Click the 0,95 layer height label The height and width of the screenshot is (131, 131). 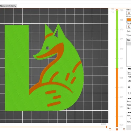(x=122, y=78)
